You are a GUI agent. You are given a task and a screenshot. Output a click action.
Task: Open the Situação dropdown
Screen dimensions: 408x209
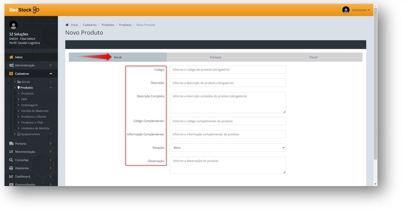pyautogui.click(x=227, y=148)
